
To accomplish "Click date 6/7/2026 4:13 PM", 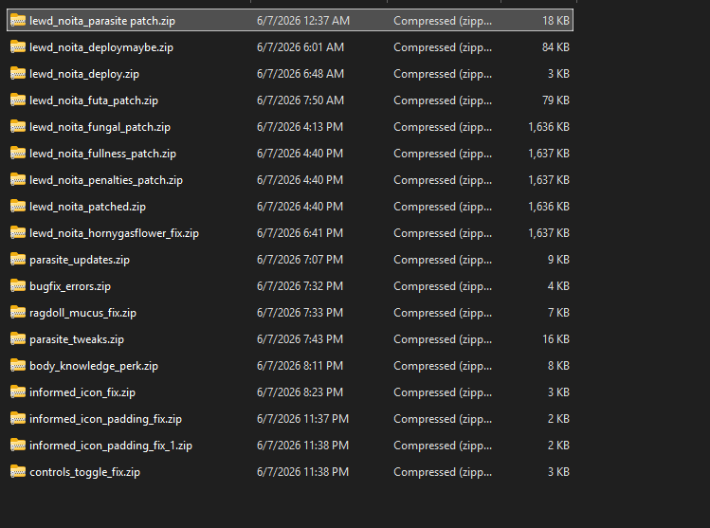I will coord(300,127).
